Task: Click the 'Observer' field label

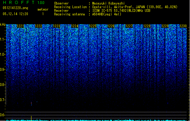Action: pyautogui.click(x=61, y=3)
